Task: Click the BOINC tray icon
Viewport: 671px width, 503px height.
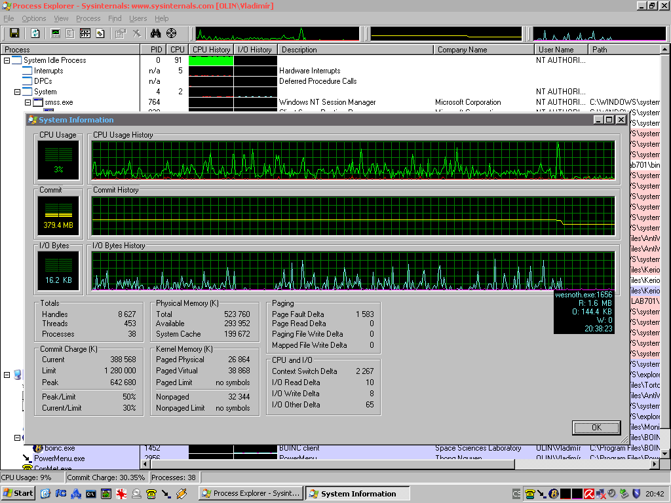Action: tap(553, 494)
